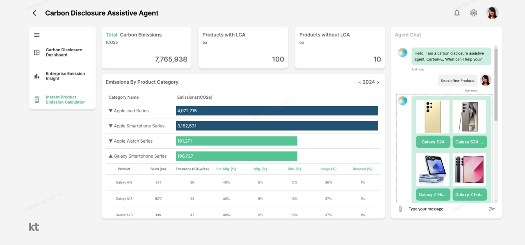Viewport: 525px width, 245px height.
Task: Click the yellow Galaxy S24 phone image
Action: [433, 117]
